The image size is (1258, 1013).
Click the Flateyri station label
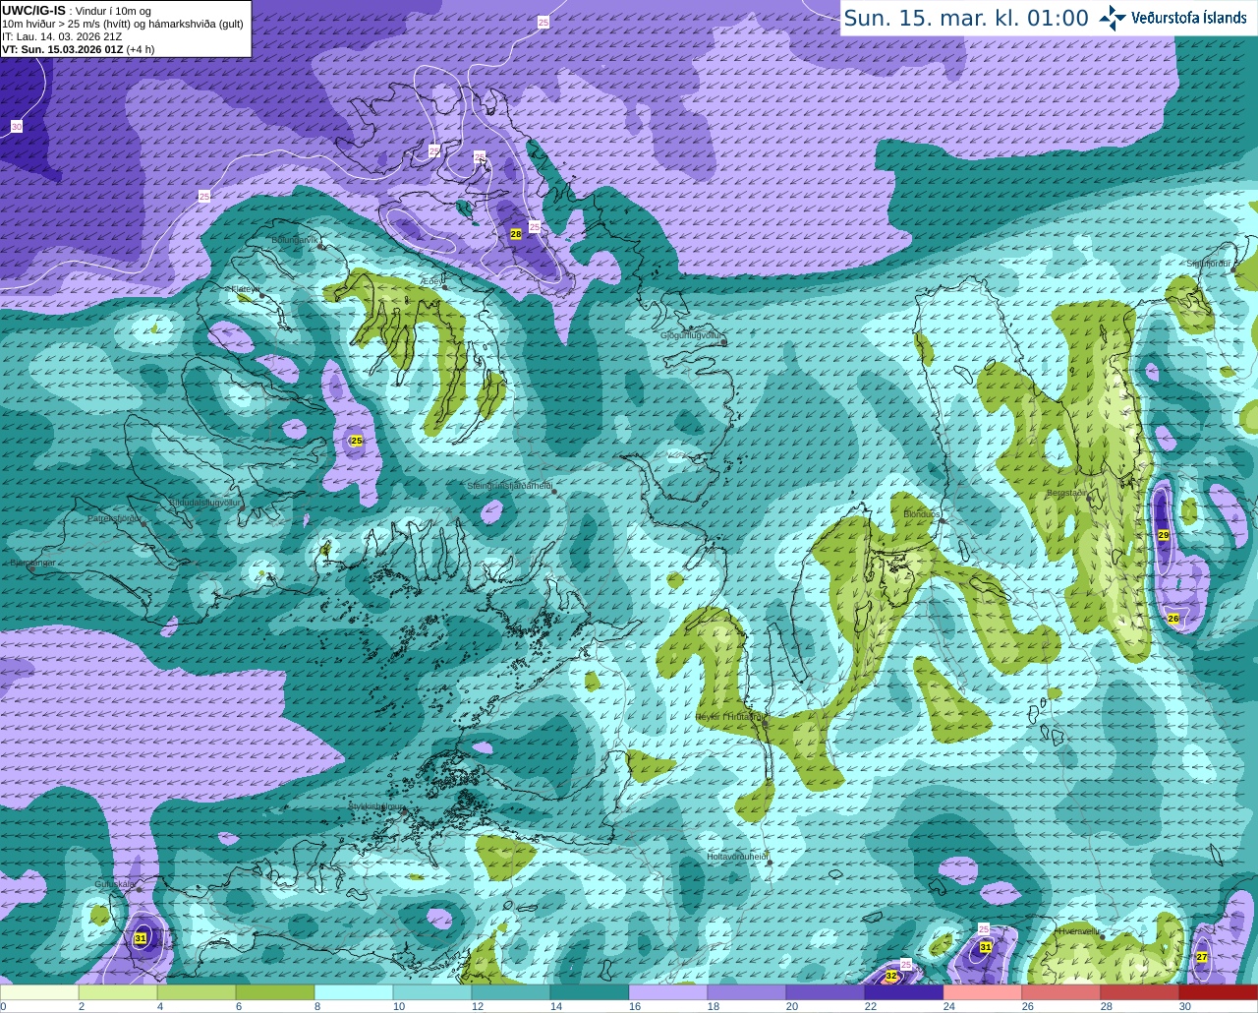pos(246,289)
